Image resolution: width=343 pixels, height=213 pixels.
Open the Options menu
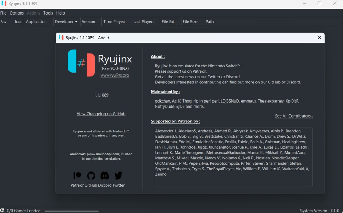[17, 13]
